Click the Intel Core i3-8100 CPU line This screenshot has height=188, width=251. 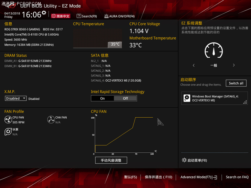pyautogui.click(x=32, y=35)
